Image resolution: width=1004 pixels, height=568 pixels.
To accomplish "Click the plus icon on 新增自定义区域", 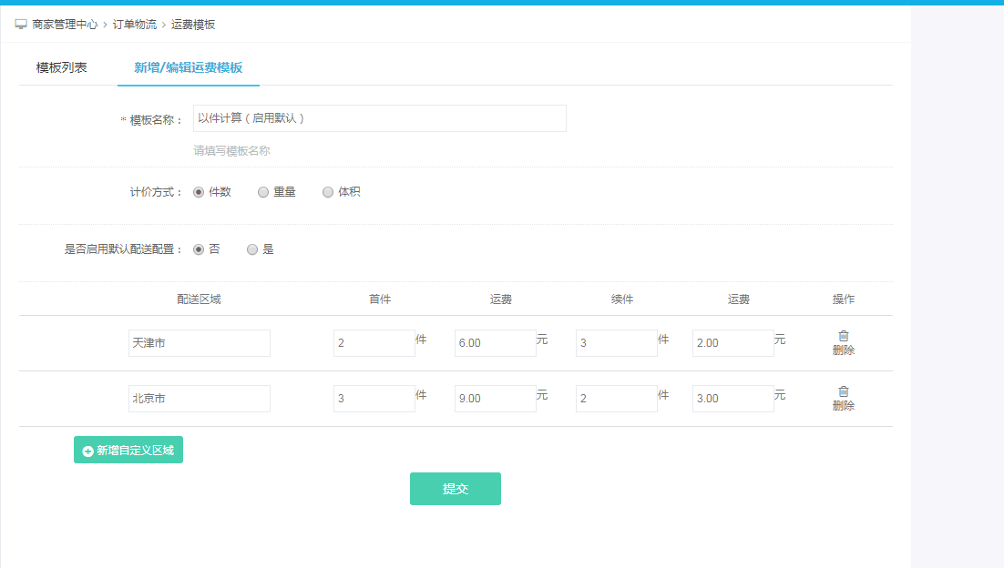I will pos(87,451).
